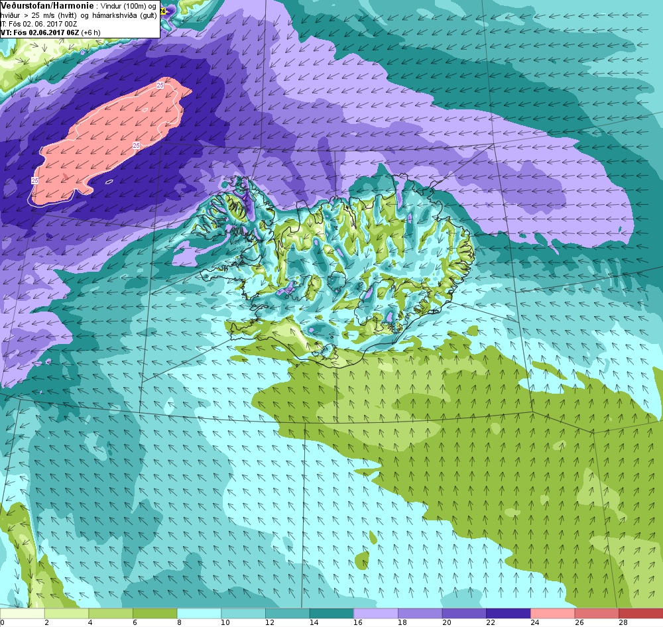Screen dimensions: 663x627
Task: Pick the 20–22 m/s violet legend swatch
Action: coord(464,613)
